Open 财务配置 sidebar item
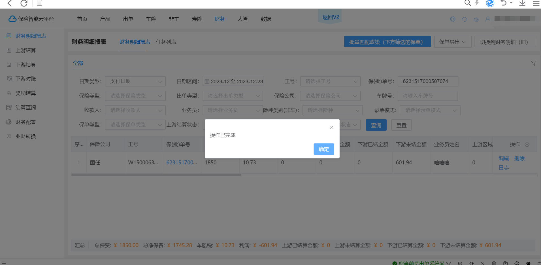Viewport: 541px width, 265px height. click(26, 122)
